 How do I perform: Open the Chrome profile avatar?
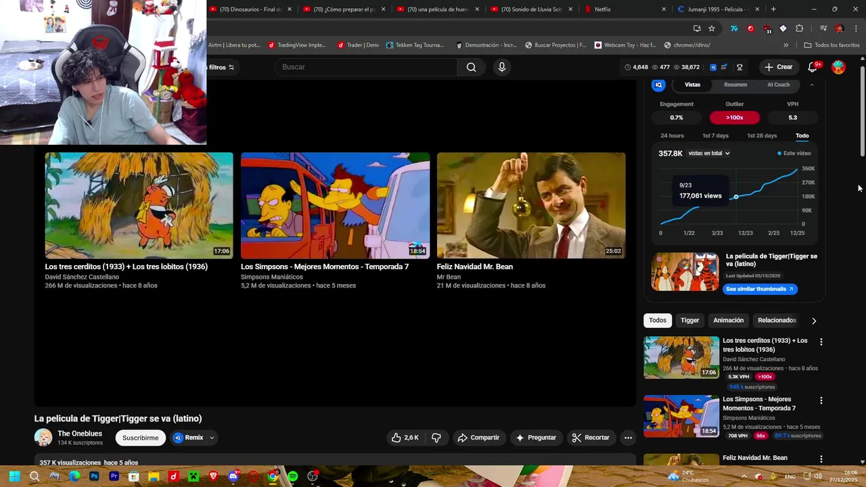point(840,28)
